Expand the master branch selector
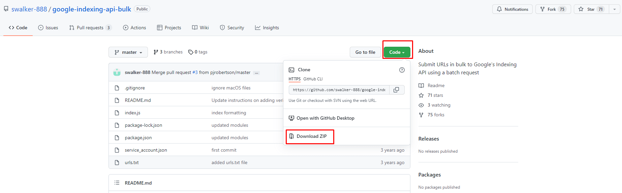Screen dimensions: 622x193 tap(128, 52)
